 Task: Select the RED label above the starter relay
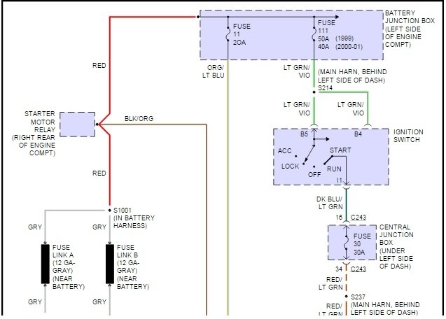(99, 66)
